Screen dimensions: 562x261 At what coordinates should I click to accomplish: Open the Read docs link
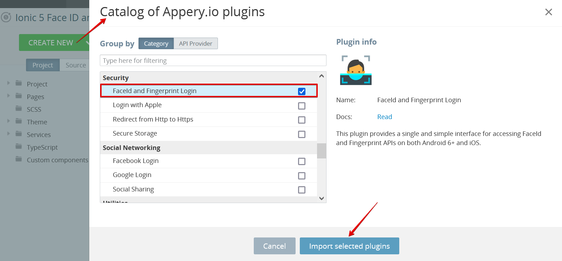[385, 117]
